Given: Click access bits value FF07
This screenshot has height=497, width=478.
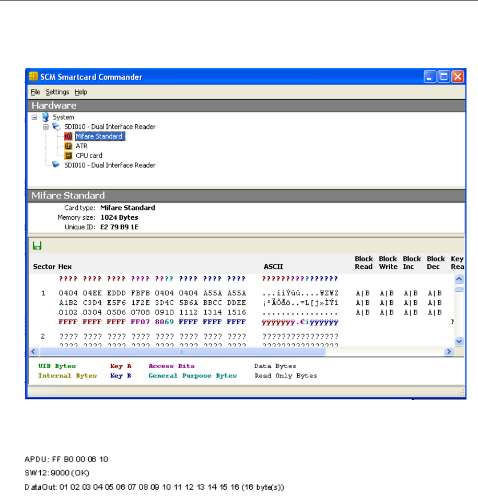Looking at the screenshot, I should (140, 322).
